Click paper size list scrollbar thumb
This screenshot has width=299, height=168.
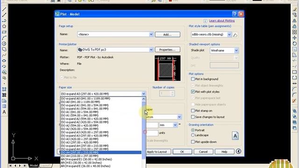(143, 131)
